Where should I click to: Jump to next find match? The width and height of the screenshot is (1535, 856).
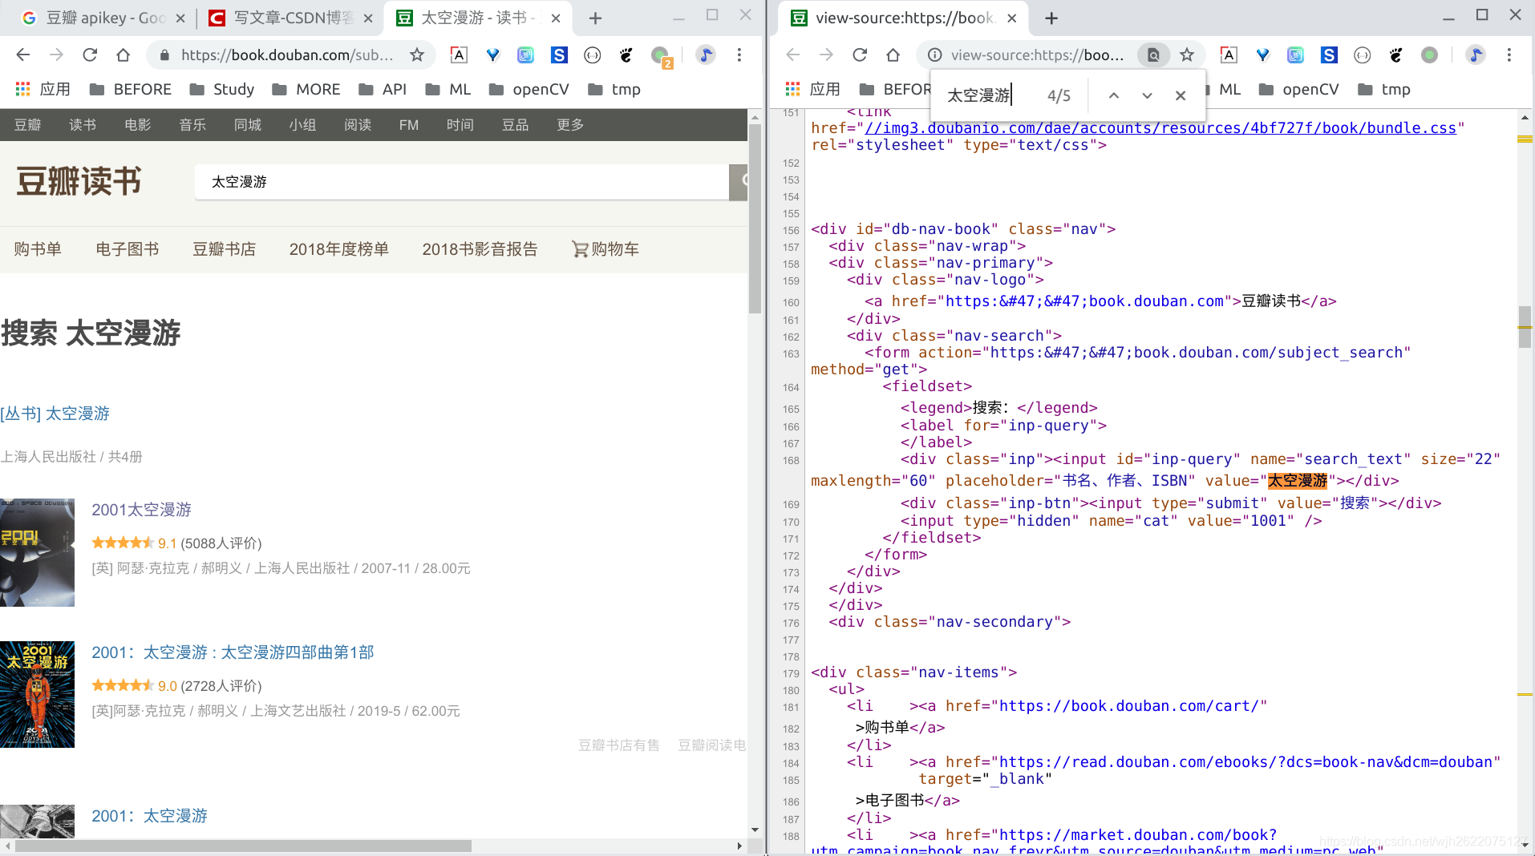pyautogui.click(x=1147, y=95)
